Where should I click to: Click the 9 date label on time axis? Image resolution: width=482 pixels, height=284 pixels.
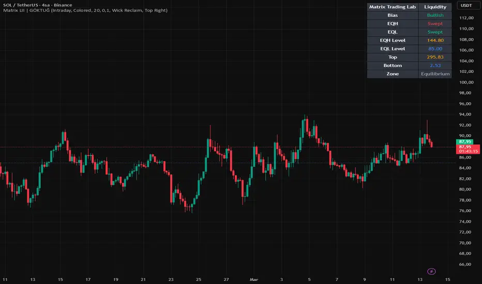tap(365, 279)
